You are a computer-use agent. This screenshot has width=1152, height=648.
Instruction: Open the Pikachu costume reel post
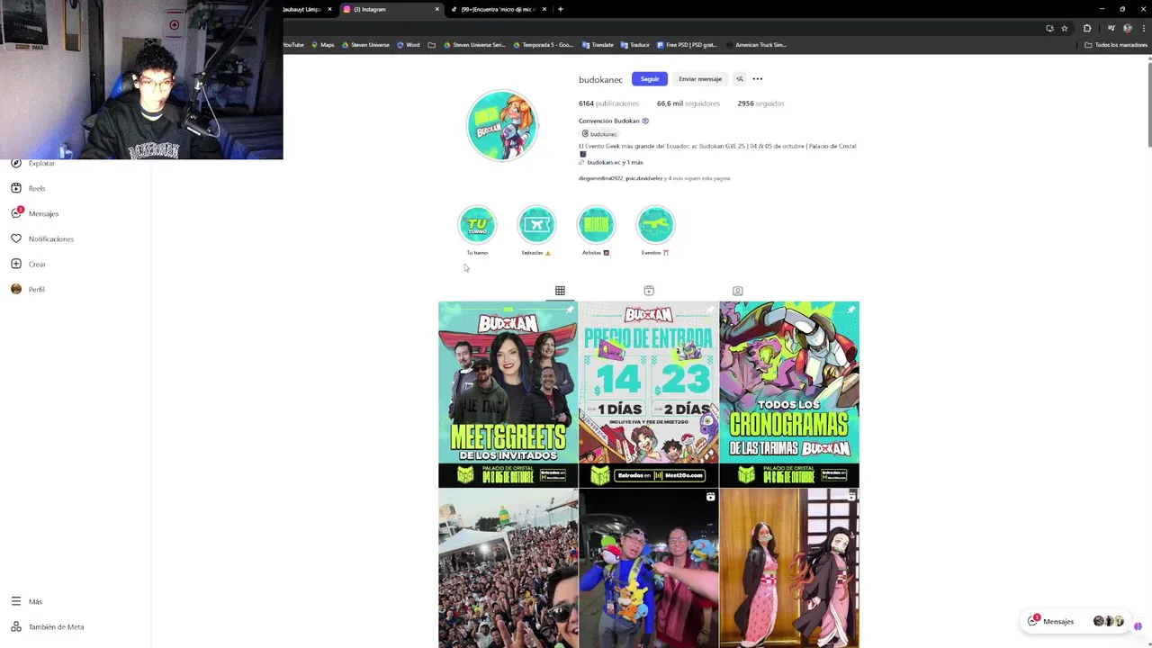[649, 569]
